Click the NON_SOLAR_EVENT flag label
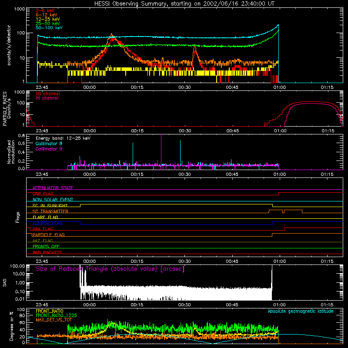 pos(53,200)
